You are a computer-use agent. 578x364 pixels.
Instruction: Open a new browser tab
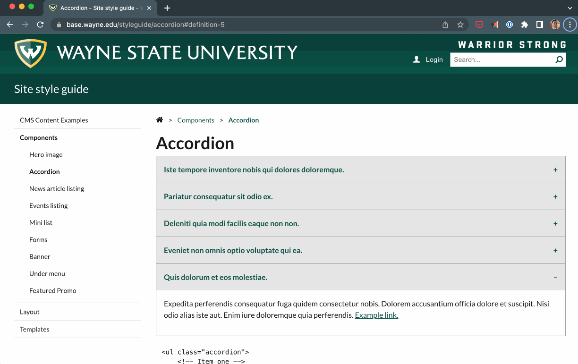pos(167,8)
